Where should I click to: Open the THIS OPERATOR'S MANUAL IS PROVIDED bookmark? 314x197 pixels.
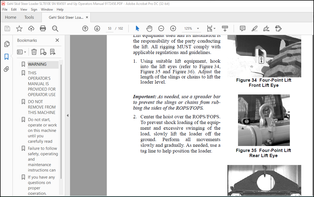(x=42, y=84)
